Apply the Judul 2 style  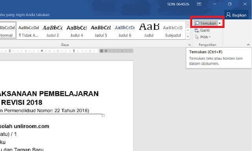coord(52,31)
